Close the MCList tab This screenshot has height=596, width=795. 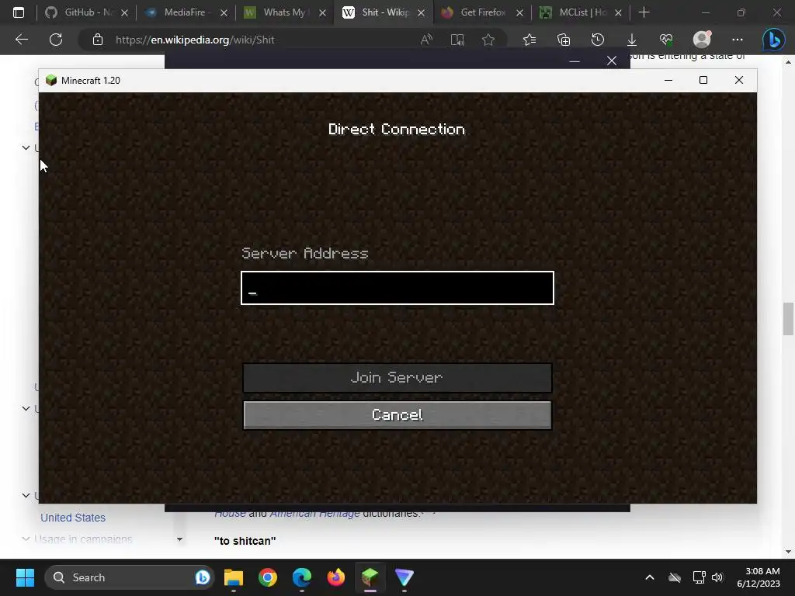tap(618, 12)
